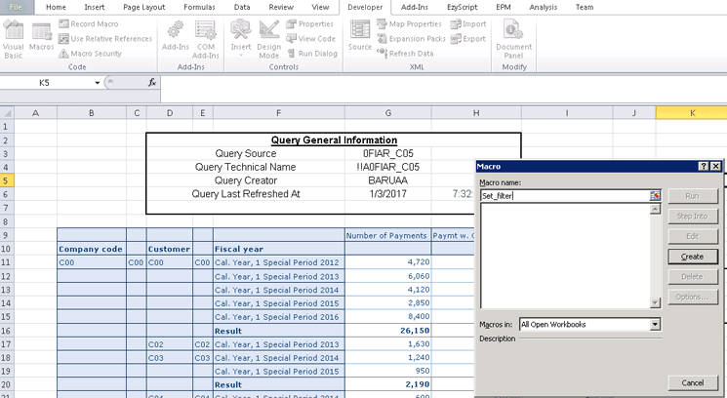727x398 pixels.
Task: Click the Macro dialog help button
Action: [x=703, y=167]
